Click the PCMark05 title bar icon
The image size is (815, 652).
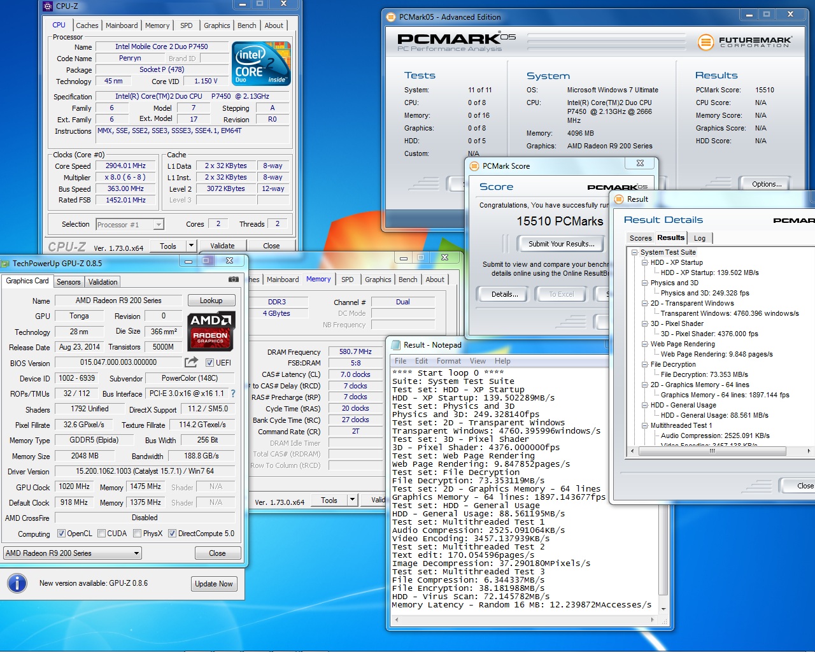pyautogui.click(x=392, y=17)
